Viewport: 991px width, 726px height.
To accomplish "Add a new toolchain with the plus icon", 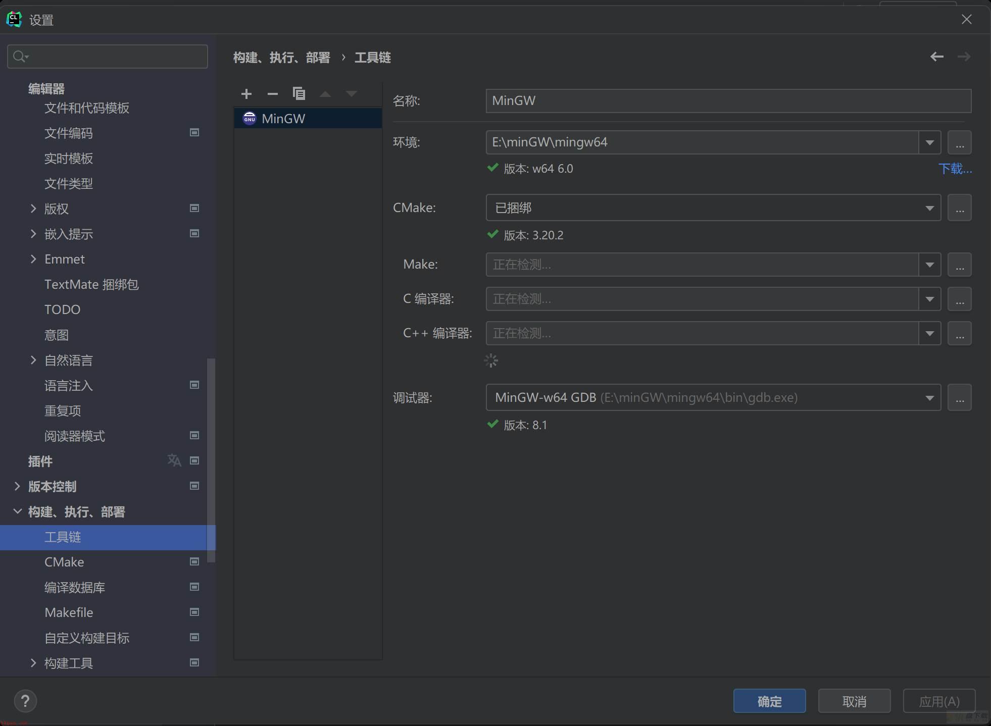I will coord(246,94).
